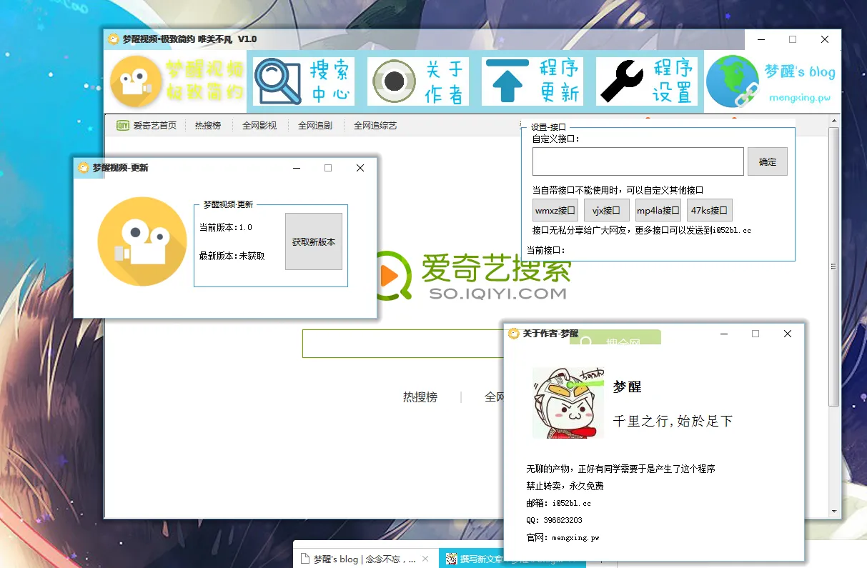Choose the vjx接口 button
867x568 pixels.
point(606,210)
